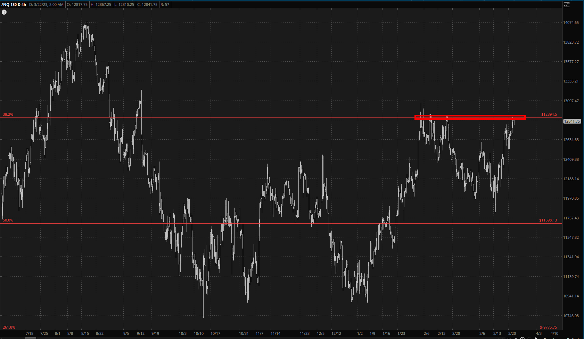584x339 pixels.
Task: Click the chart warning exclamation icon
Action: click(x=4, y=12)
